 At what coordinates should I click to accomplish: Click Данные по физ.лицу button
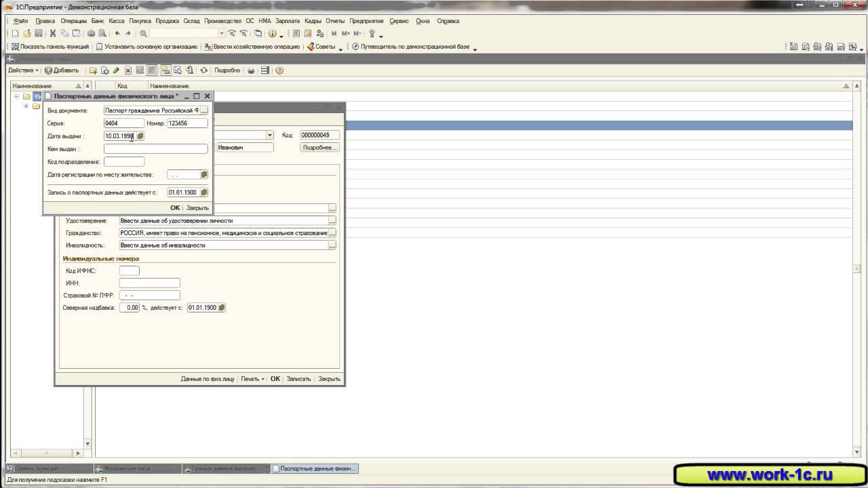208,379
